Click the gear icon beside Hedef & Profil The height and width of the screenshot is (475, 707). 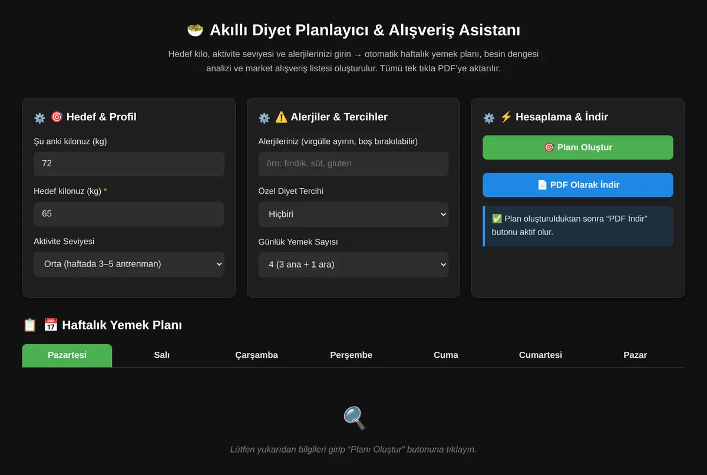pos(39,118)
